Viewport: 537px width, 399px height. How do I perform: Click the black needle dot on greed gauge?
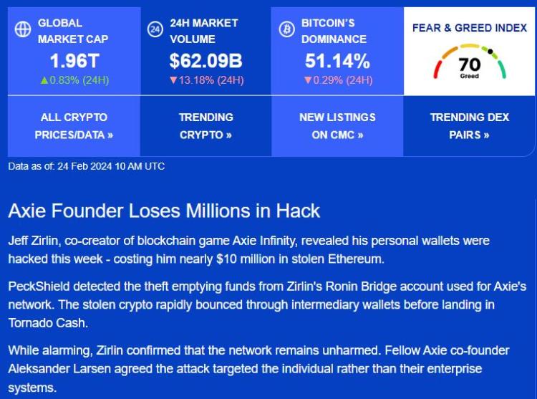(490, 52)
